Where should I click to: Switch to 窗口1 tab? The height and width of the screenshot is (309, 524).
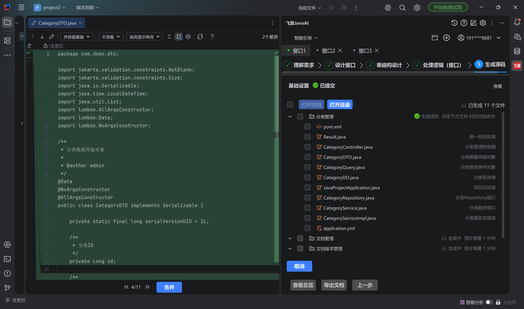click(x=296, y=51)
